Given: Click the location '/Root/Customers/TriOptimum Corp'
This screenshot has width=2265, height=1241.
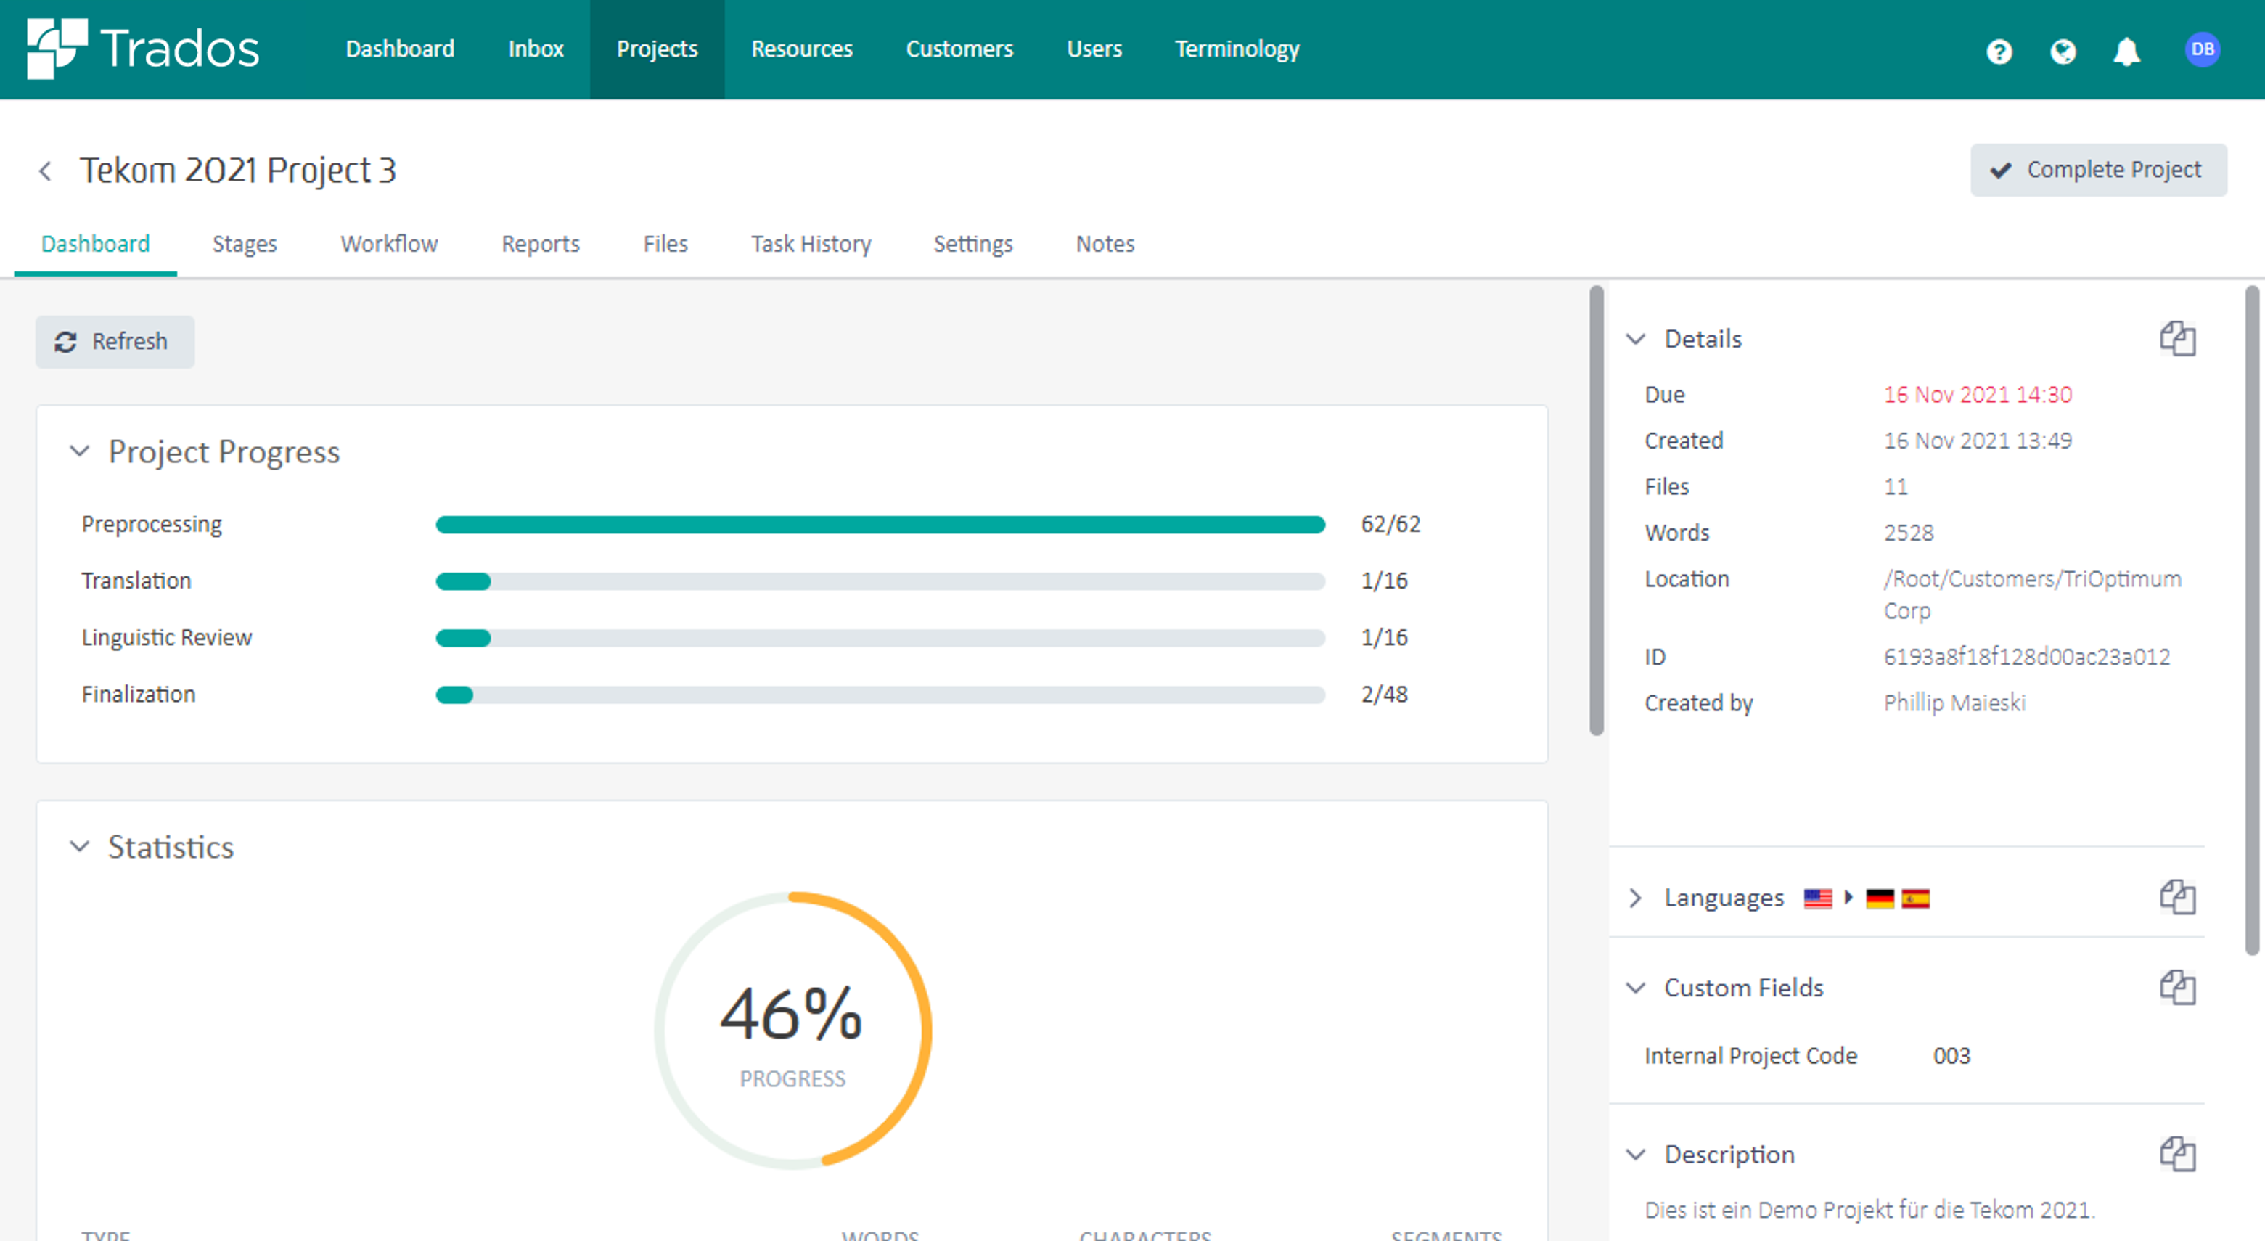Looking at the screenshot, I should 2032,594.
